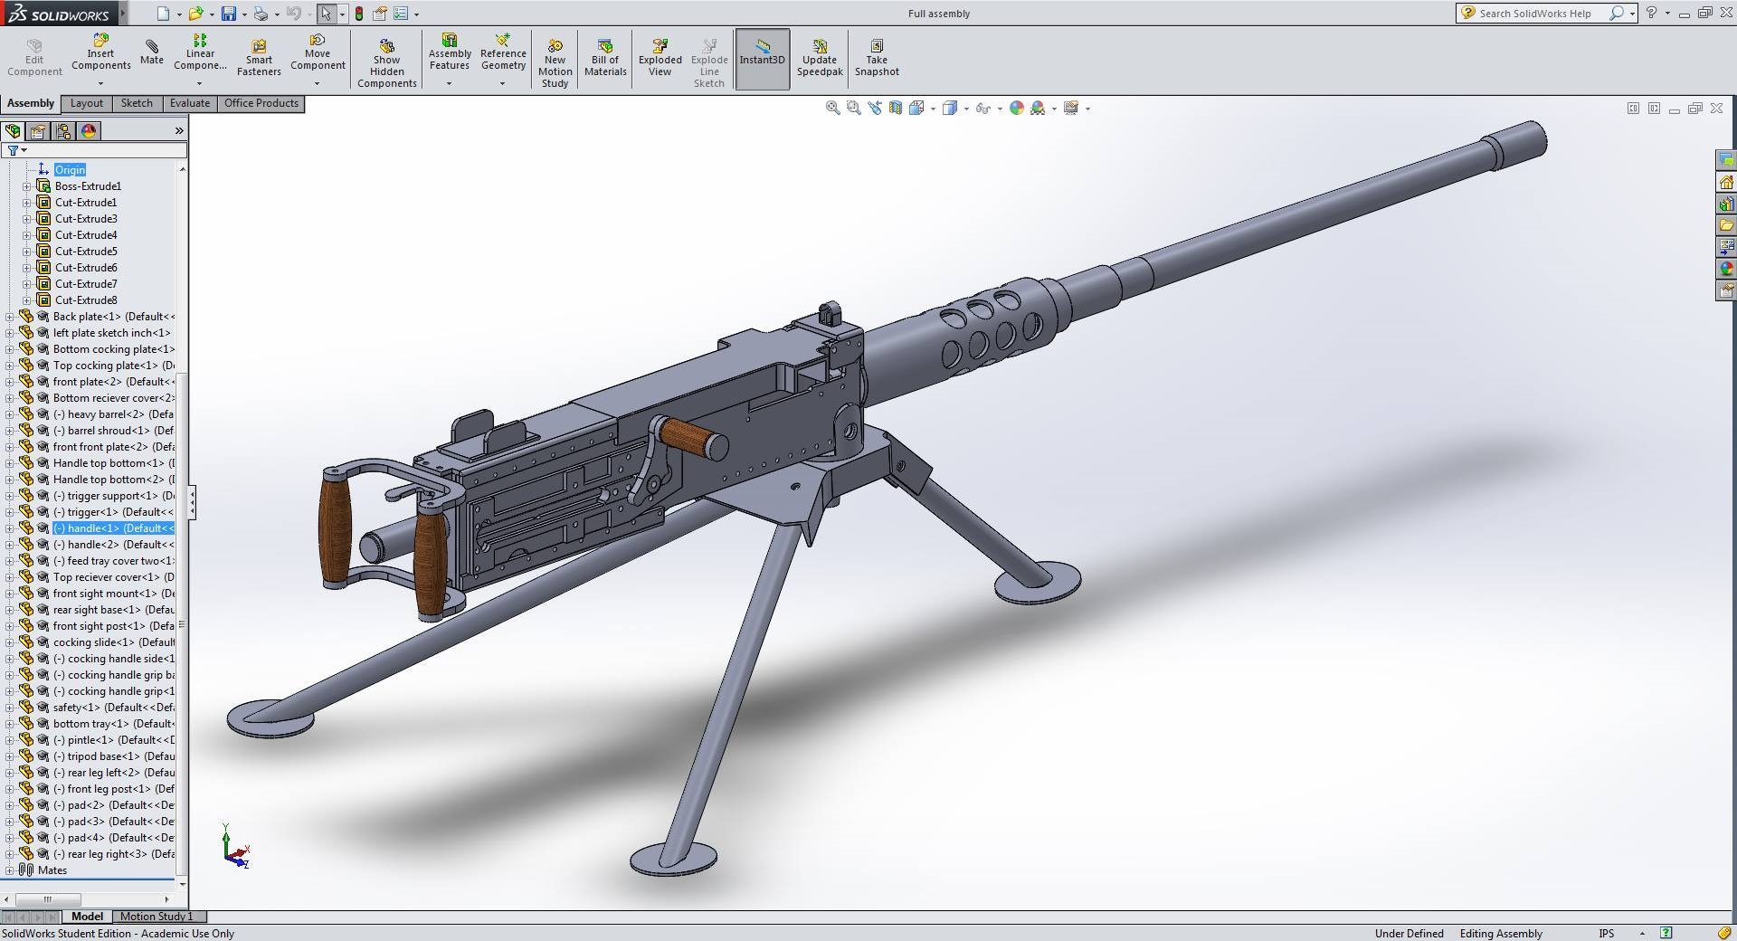Click Show Hidden Components
Viewport: 1737px width, 941px height.
pyautogui.click(x=386, y=63)
